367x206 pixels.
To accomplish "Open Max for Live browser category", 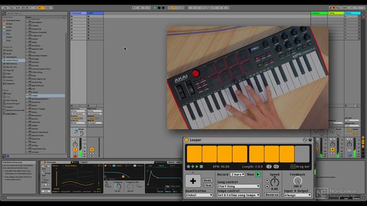I will pyautogui.click(x=11, y=67).
